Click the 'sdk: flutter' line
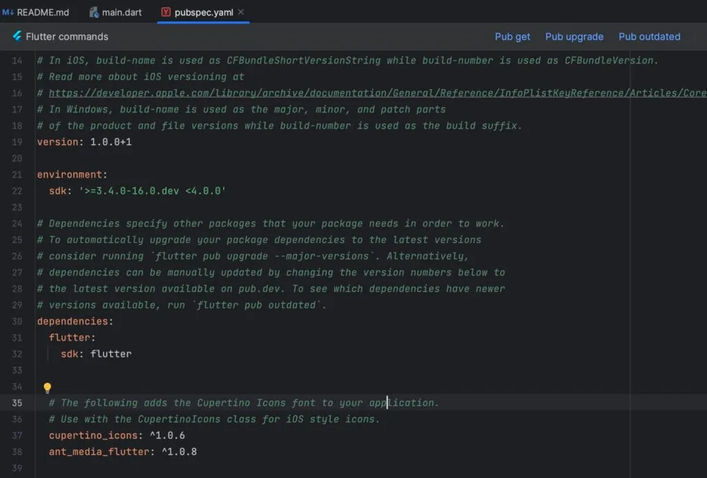This screenshot has width=707, height=478. pos(96,354)
